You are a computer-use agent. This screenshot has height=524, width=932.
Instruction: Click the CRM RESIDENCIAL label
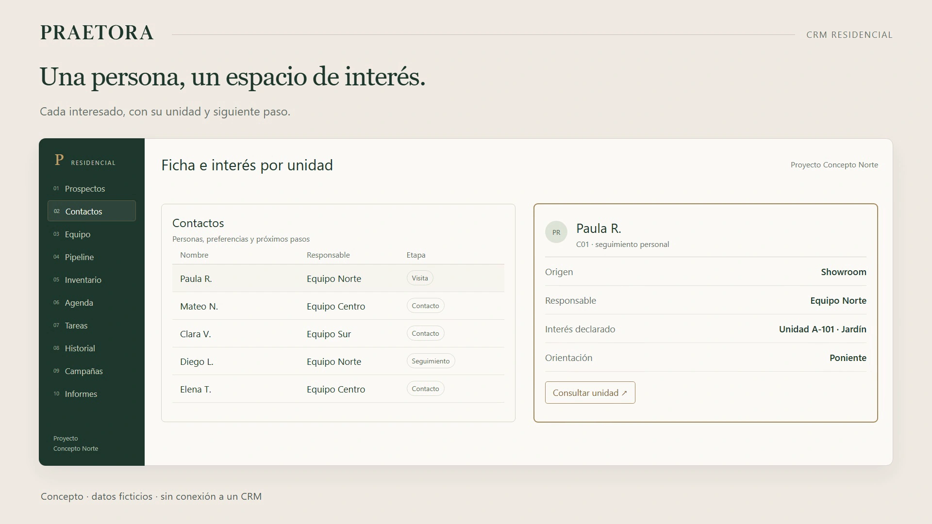[x=849, y=35]
